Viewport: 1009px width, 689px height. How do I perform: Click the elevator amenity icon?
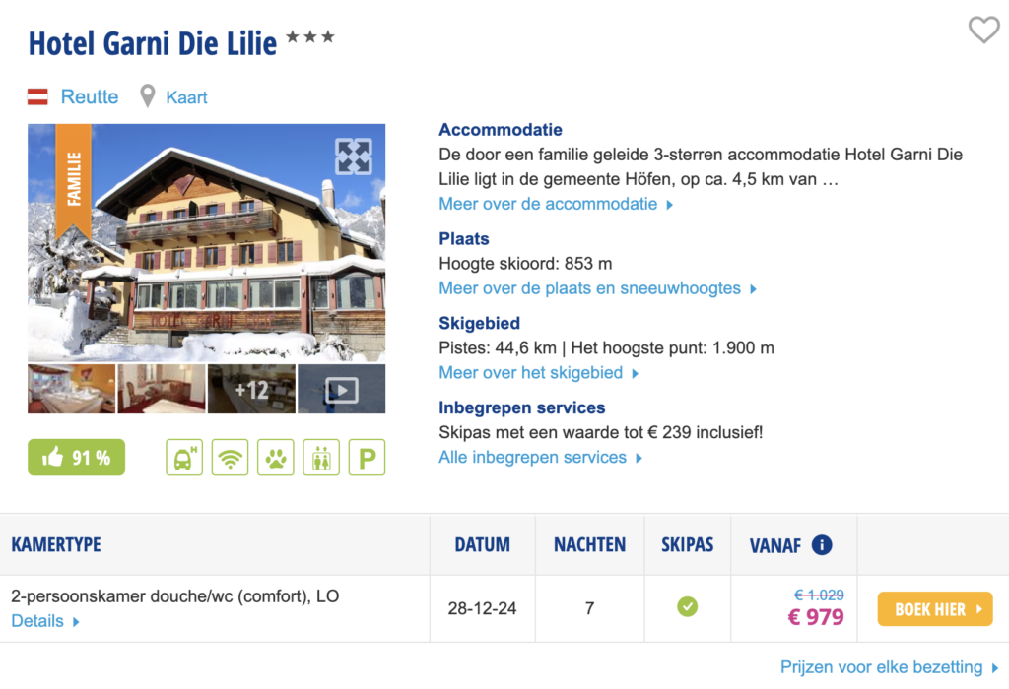point(321,458)
